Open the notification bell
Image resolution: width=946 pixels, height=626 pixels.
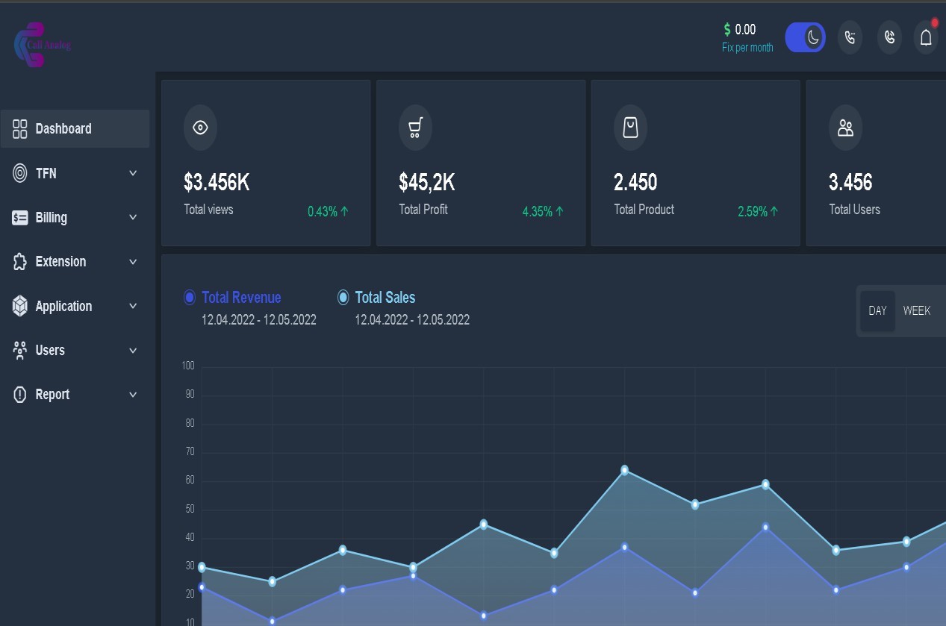926,37
